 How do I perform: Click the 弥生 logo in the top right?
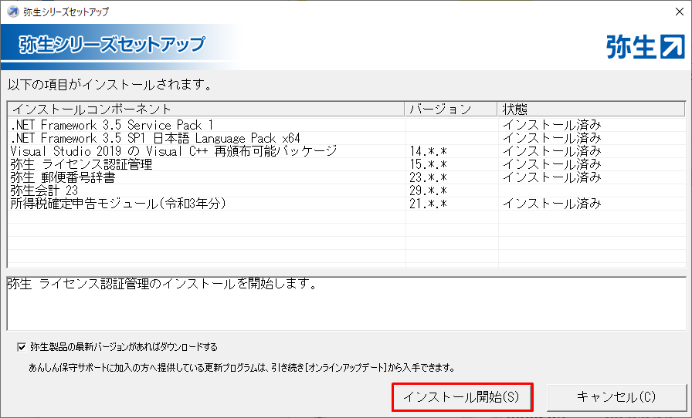(x=646, y=47)
